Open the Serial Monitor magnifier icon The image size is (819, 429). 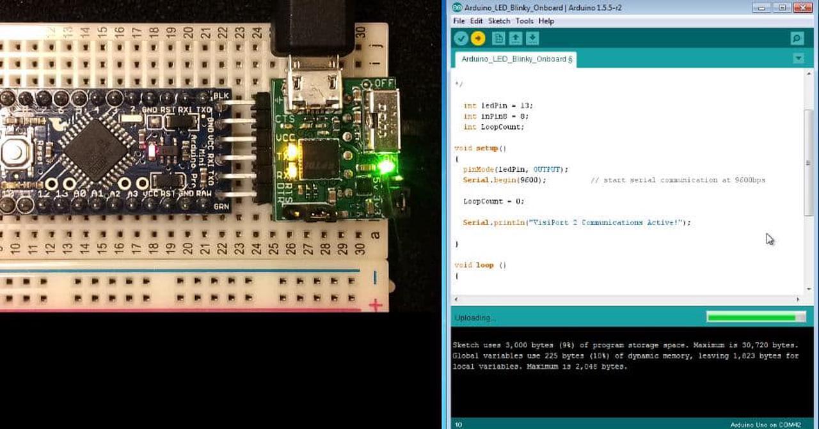click(797, 38)
